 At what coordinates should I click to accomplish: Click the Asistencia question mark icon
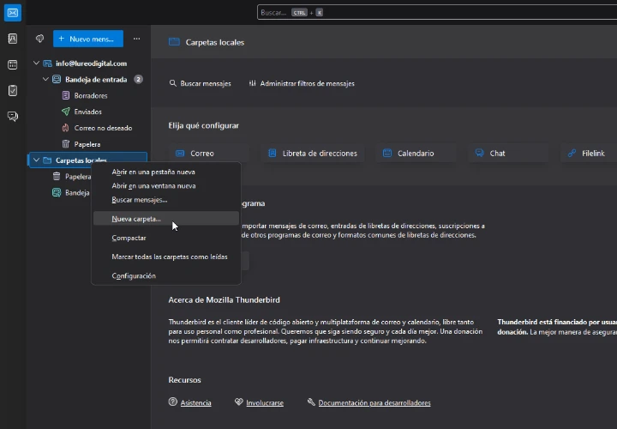[x=173, y=402]
